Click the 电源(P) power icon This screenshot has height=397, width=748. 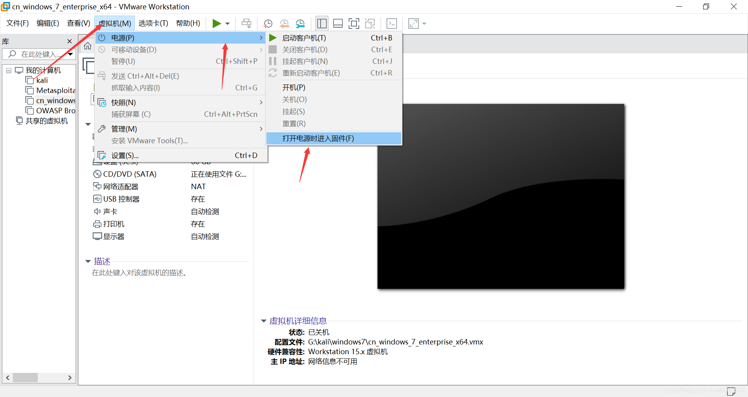(x=102, y=38)
